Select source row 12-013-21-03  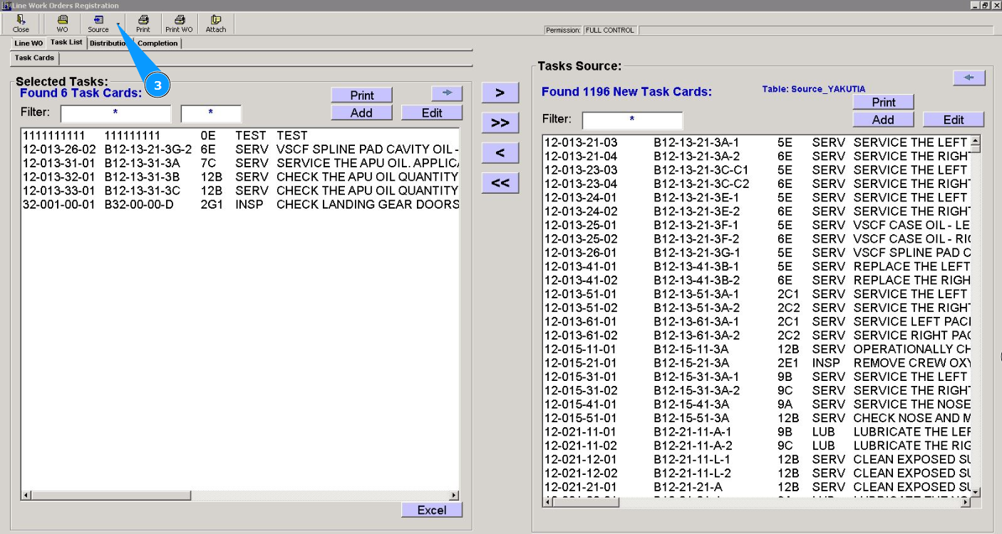click(x=757, y=142)
